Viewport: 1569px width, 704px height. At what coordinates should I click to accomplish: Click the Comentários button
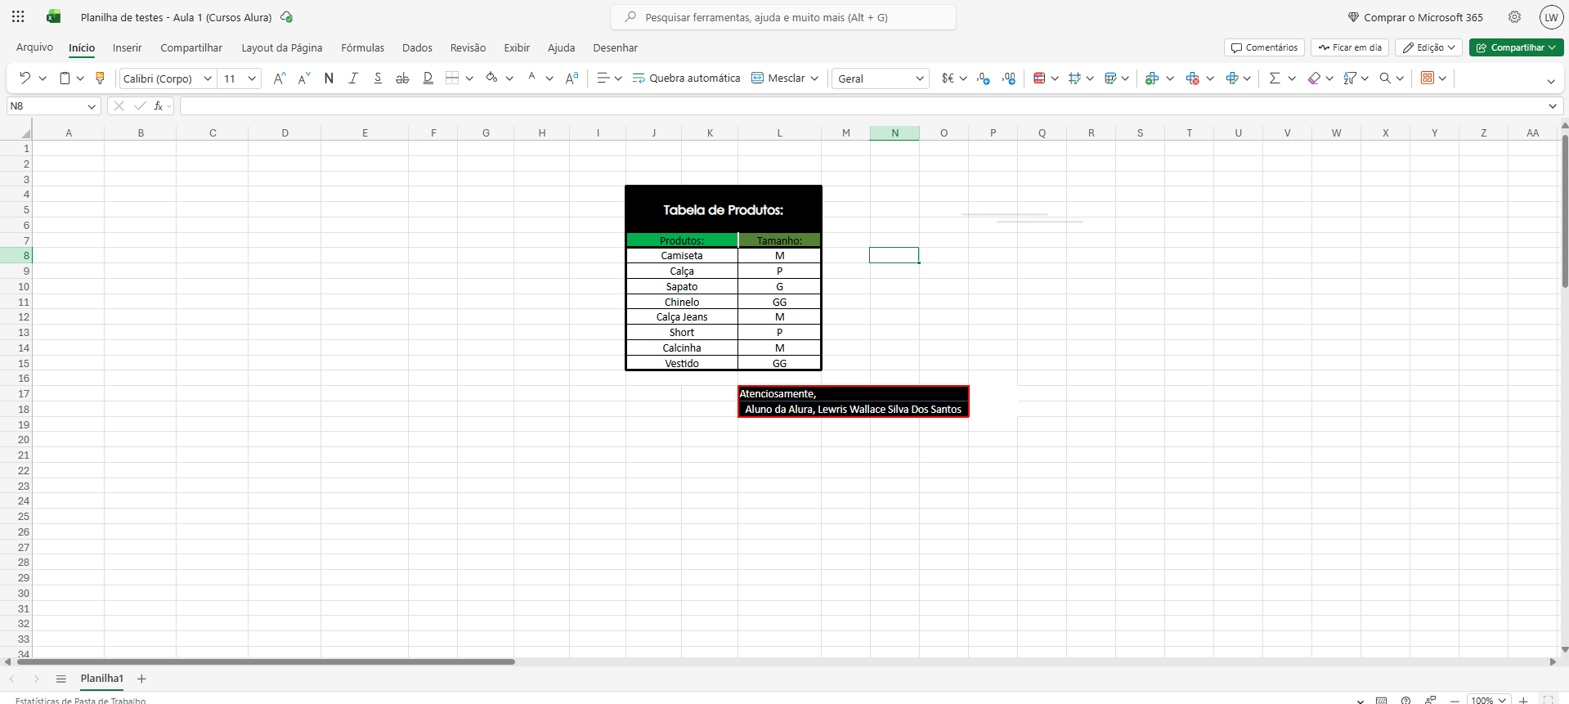[x=1264, y=47]
